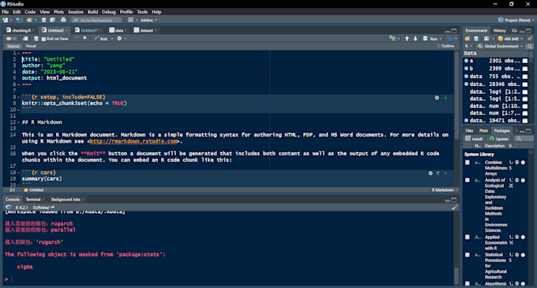The width and height of the screenshot is (537, 288).
Task: Clear console broom icon
Action: [454, 208]
